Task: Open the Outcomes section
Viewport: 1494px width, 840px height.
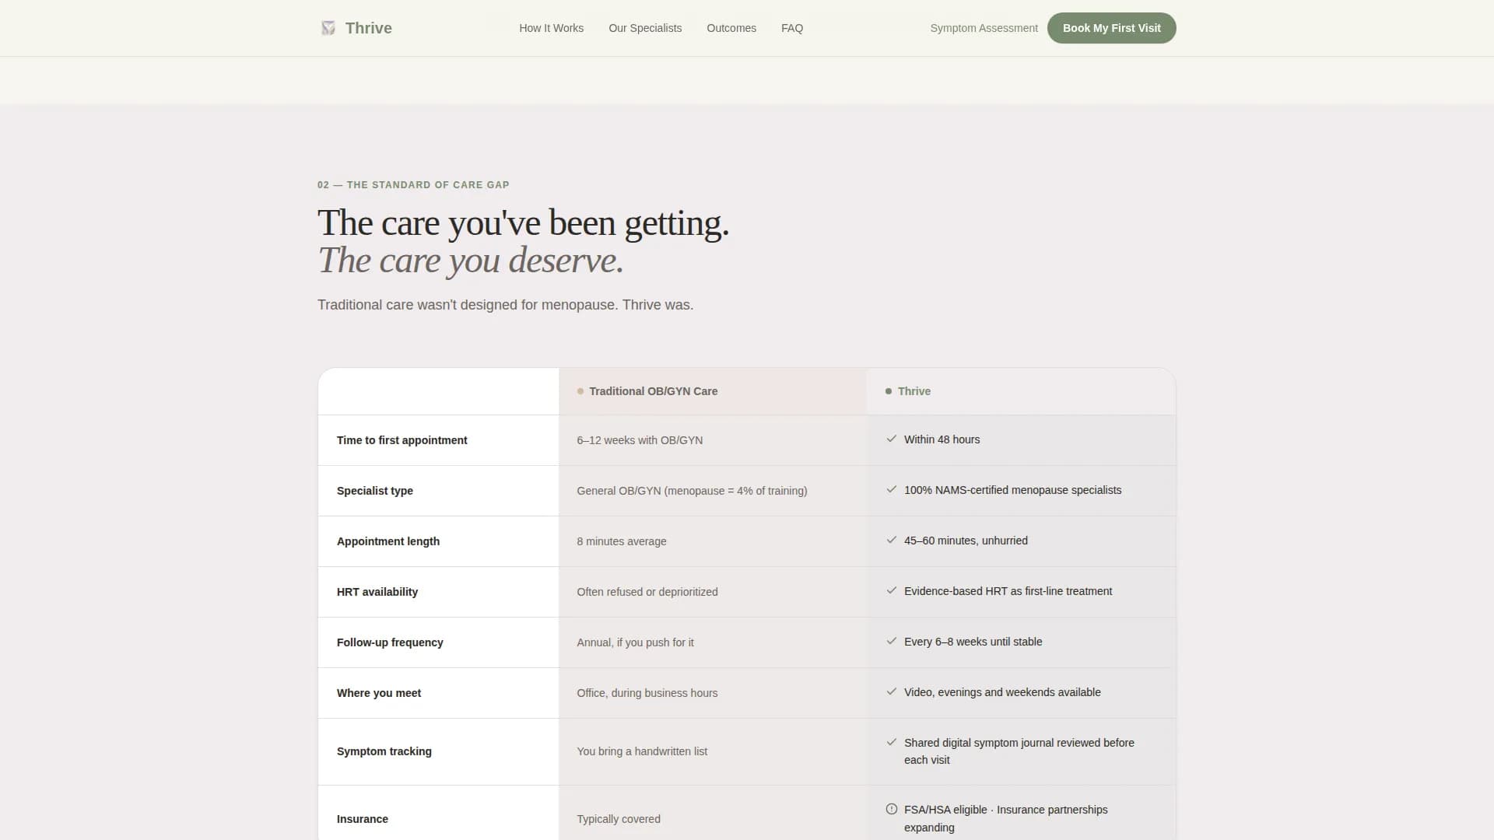Action: point(731,28)
